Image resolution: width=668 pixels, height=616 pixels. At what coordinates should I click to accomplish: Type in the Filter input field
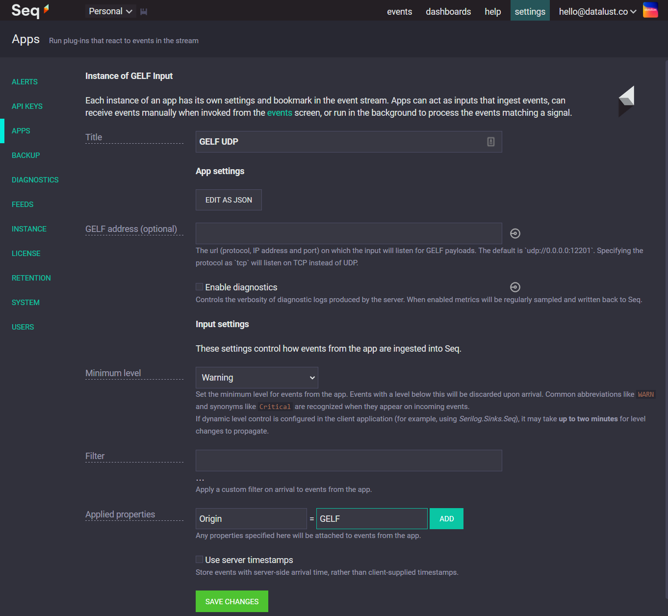348,460
